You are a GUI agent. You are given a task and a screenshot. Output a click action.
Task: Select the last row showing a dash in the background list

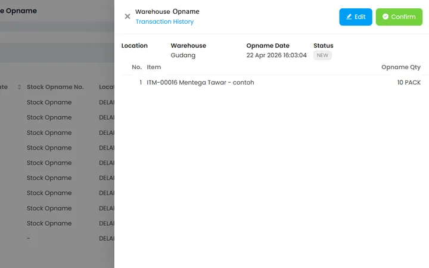(x=57, y=238)
